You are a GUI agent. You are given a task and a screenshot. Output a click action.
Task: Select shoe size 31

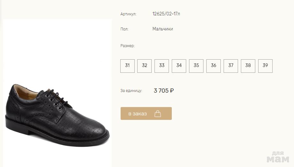[x=127, y=66]
